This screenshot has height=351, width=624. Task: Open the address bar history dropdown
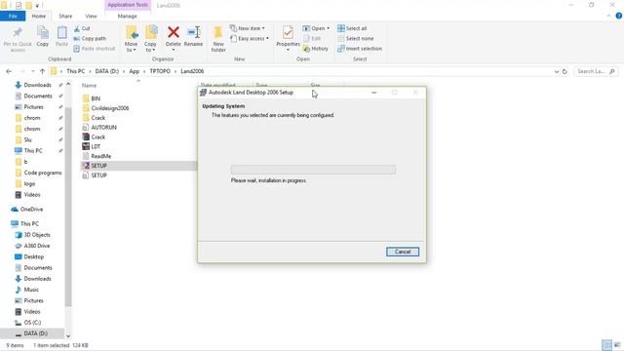[x=557, y=71]
